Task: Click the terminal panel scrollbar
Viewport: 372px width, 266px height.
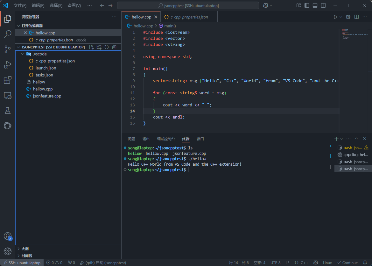Action: (x=330, y=156)
